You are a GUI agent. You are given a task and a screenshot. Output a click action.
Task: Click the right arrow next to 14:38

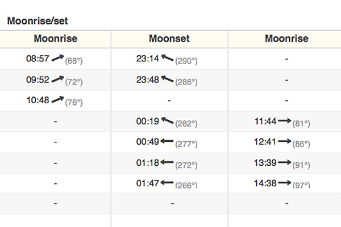(285, 183)
